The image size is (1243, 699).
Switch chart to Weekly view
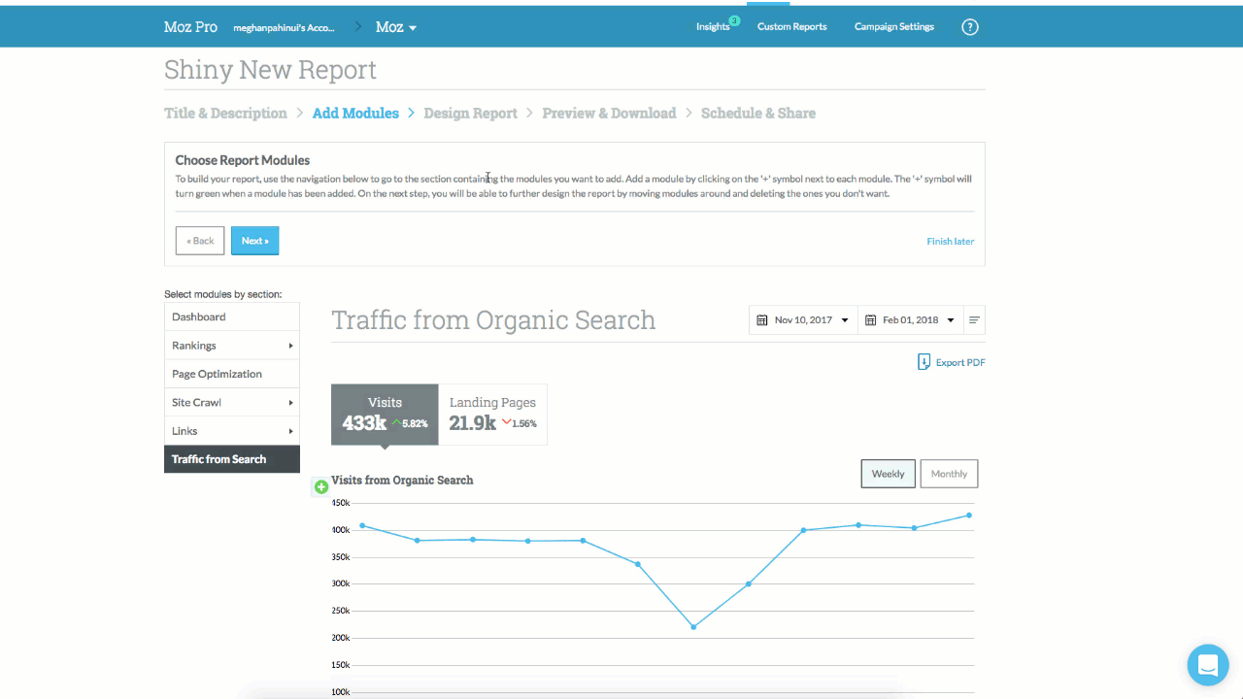[x=888, y=474]
